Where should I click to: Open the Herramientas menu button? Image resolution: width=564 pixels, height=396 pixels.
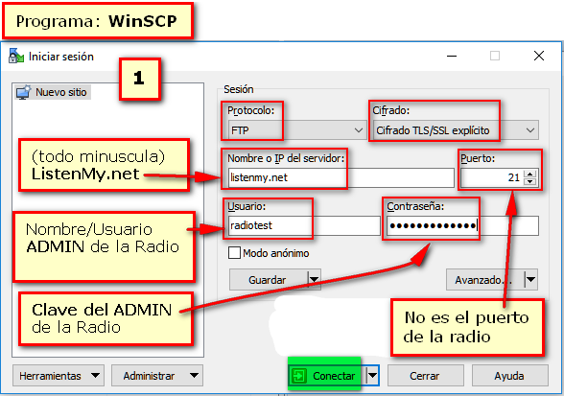(x=59, y=376)
